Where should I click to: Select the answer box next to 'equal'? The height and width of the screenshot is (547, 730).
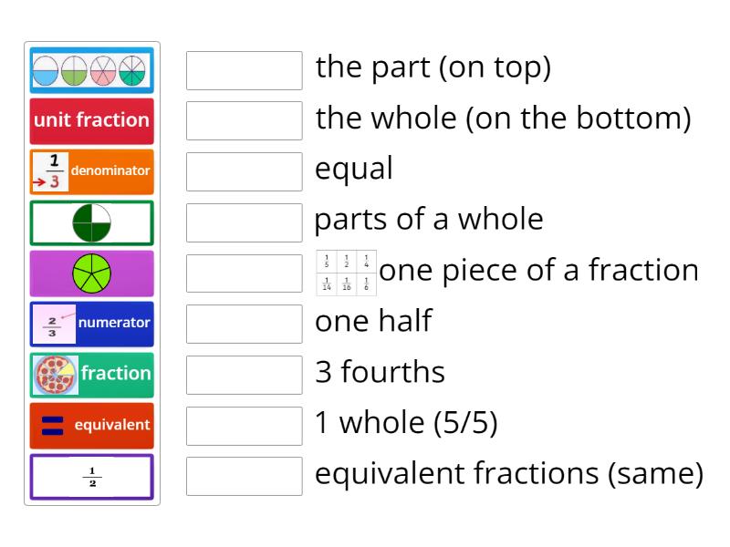coord(243,170)
